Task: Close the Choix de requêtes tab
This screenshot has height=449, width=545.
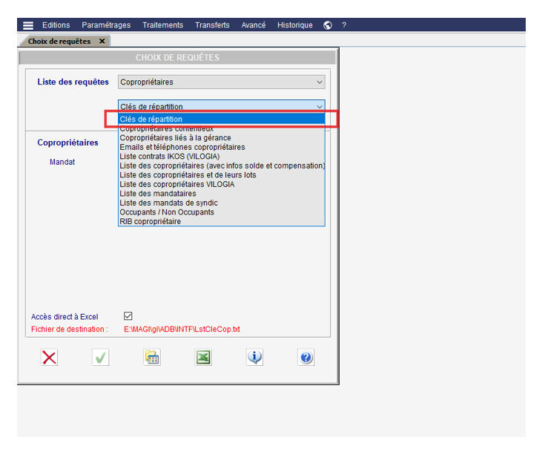Action: pyautogui.click(x=102, y=42)
